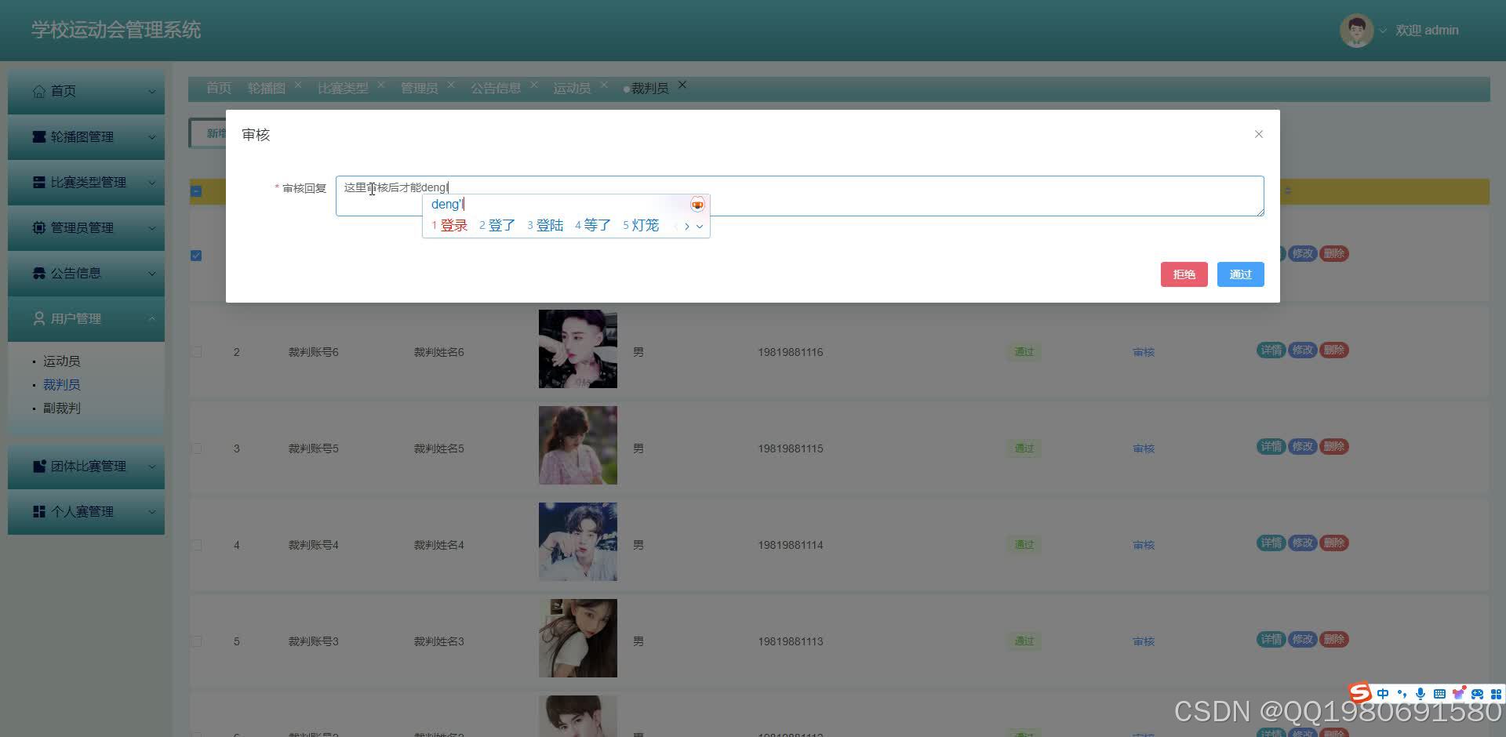Click the blue 通过 button

tap(1241, 274)
